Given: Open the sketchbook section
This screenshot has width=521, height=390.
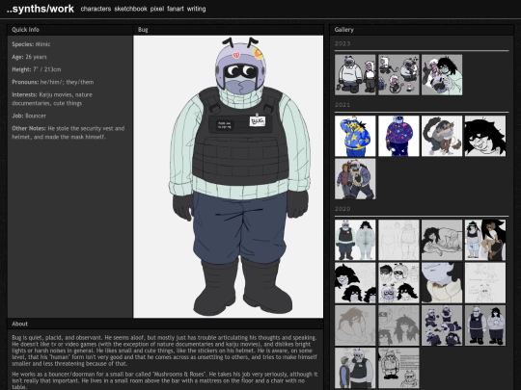Looking at the screenshot, I should (x=130, y=9).
